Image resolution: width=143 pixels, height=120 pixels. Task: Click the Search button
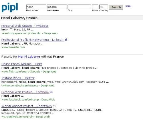pyautogui.click(x=116, y=7)
